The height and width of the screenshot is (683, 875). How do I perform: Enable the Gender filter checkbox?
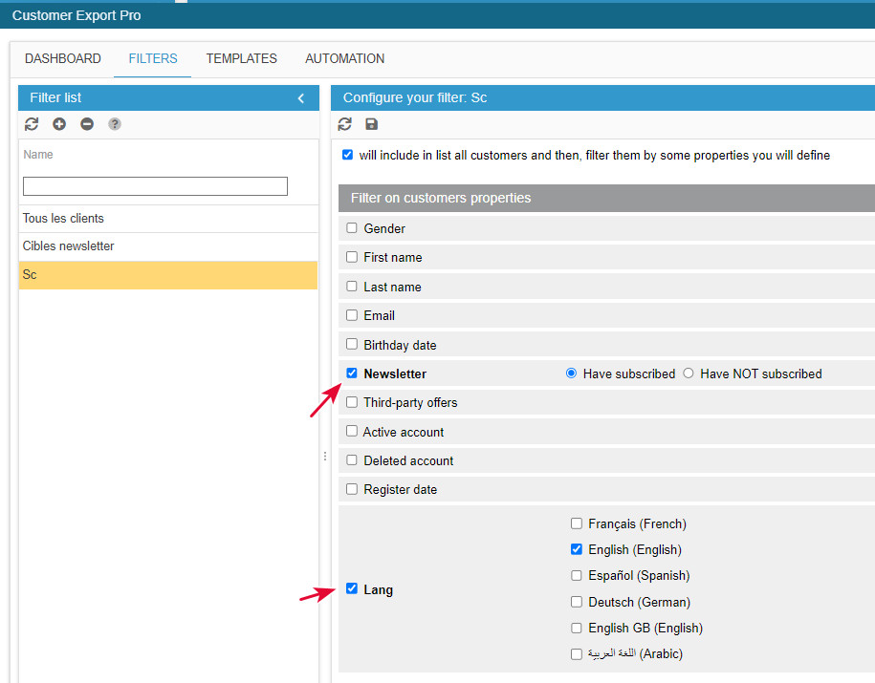click(351, 228)
